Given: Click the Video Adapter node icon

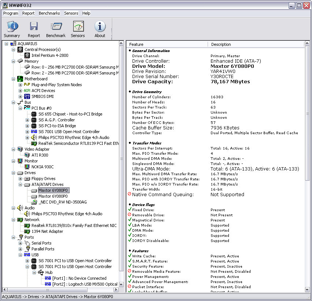Looking at the screenshot, I should click(20, 149).
